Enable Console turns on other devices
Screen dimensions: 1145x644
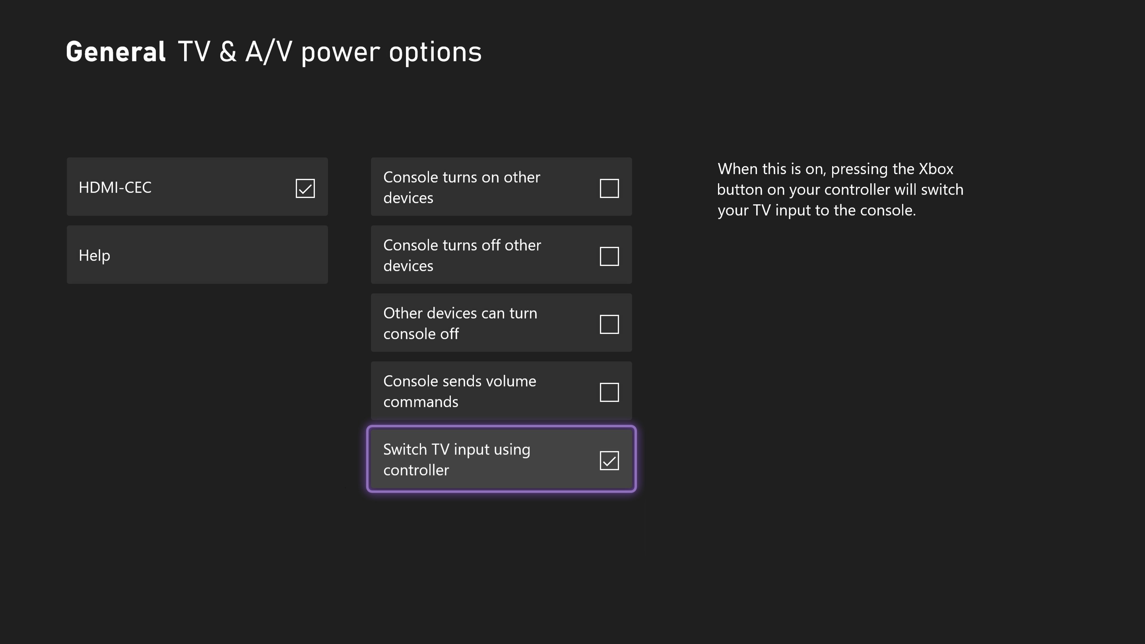[x=609, y=188]
